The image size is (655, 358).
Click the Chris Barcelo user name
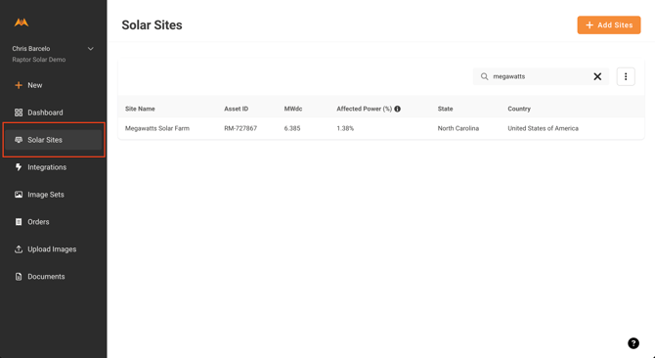pyautogui.click(x=31, y=49)
